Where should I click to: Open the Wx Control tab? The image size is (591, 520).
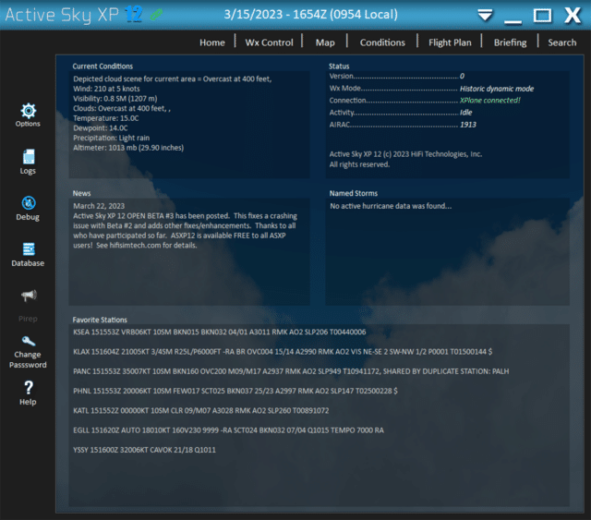tap(269, 42)
